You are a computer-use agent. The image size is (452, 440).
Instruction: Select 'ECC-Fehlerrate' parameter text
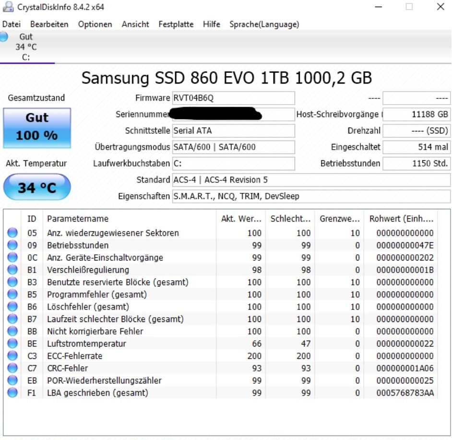pos(75,356)
